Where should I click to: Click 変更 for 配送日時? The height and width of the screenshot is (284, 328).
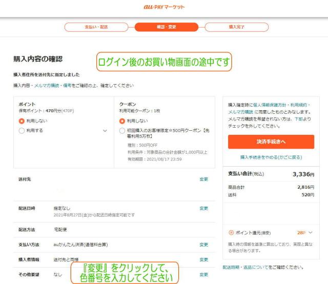coord(204,208)
